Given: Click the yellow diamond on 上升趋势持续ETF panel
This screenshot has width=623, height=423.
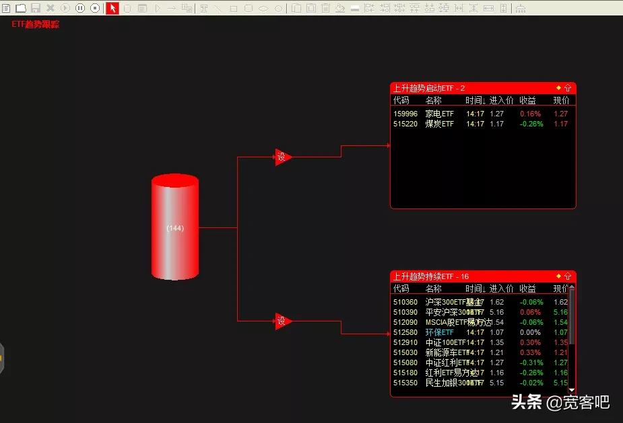Looking at the screenshot, I should tap(558, 276).
